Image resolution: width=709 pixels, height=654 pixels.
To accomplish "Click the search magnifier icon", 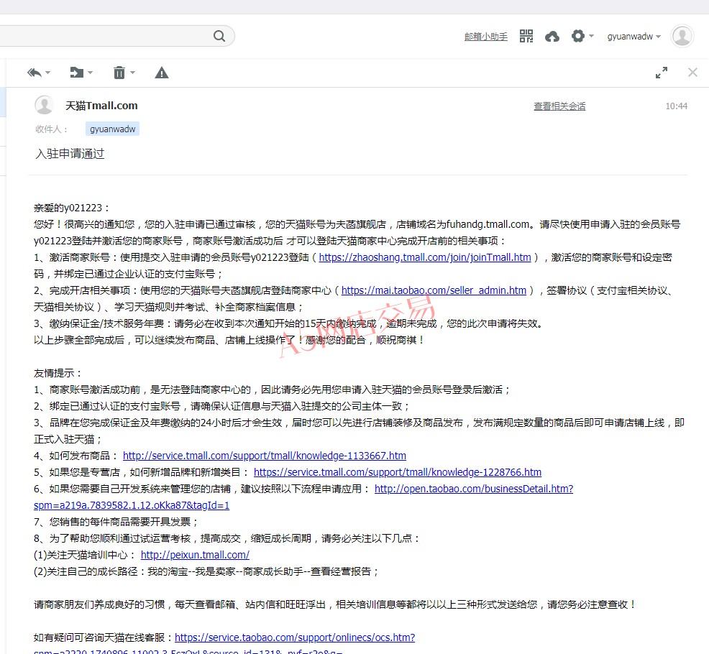I will 219,36.
